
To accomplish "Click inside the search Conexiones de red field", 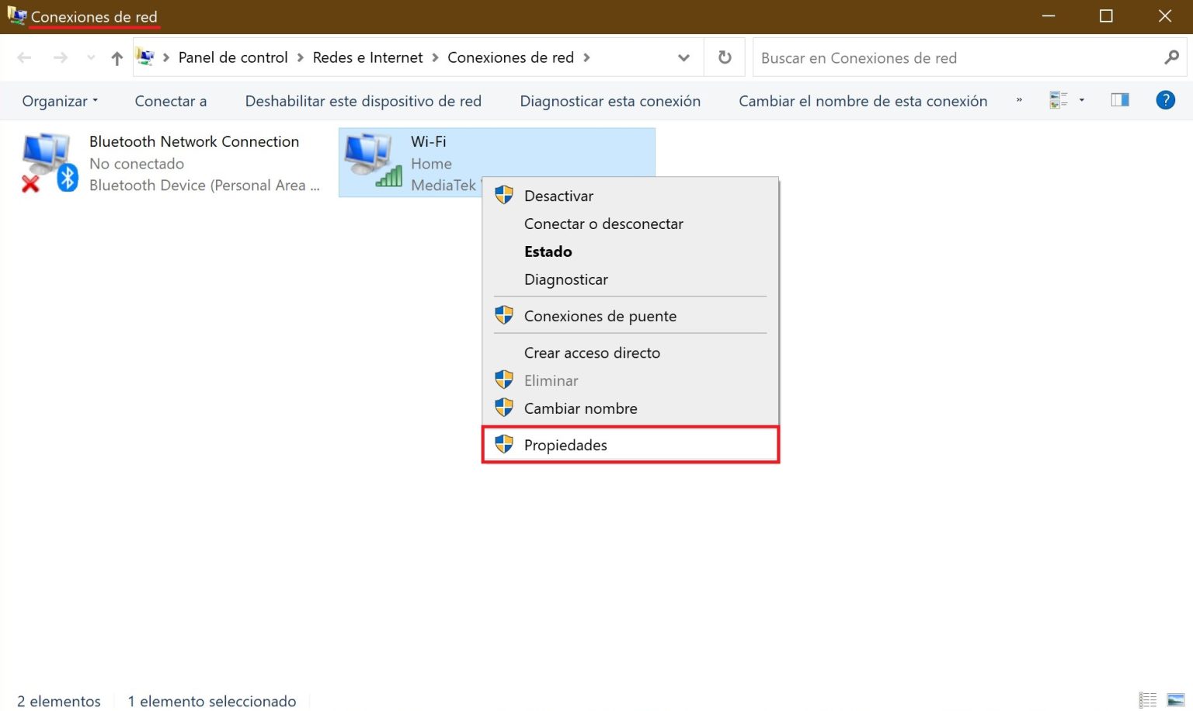I will [932, 57].
